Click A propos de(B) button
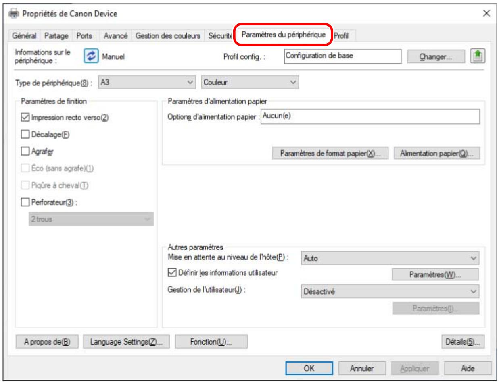499x382 pixels. pyautogui.click(x=48, y=342)
